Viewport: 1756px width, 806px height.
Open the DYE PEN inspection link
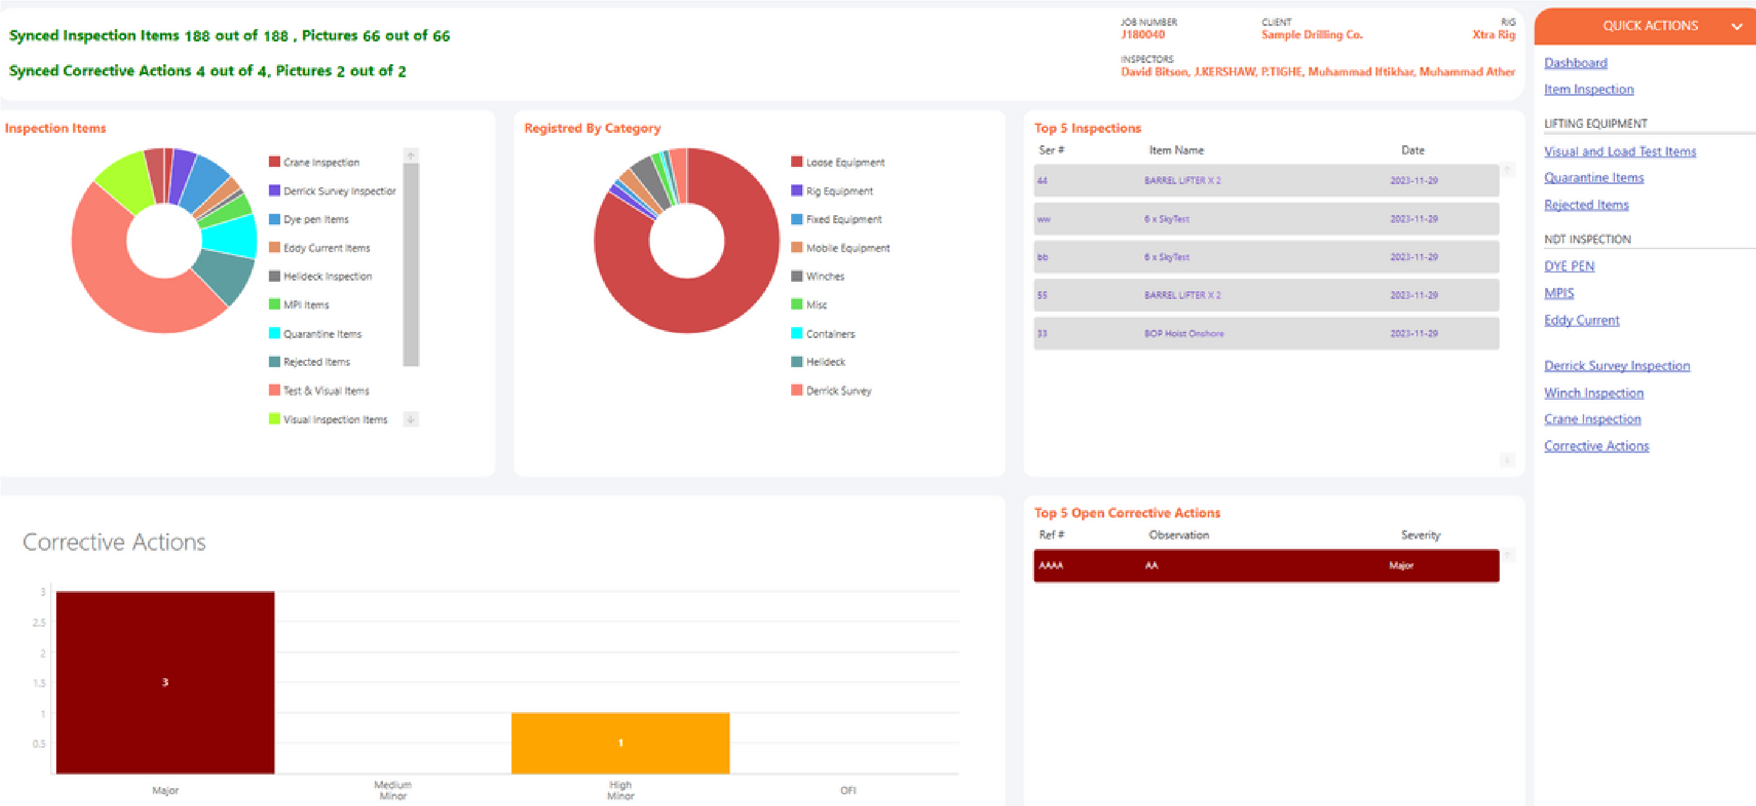click(1569, 266)
